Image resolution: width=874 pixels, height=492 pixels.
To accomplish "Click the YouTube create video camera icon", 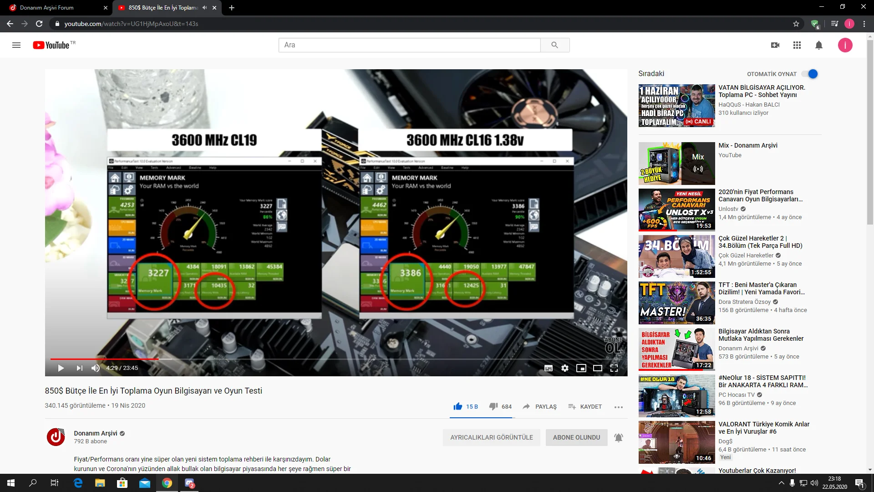I will click(x=775, y=45).
